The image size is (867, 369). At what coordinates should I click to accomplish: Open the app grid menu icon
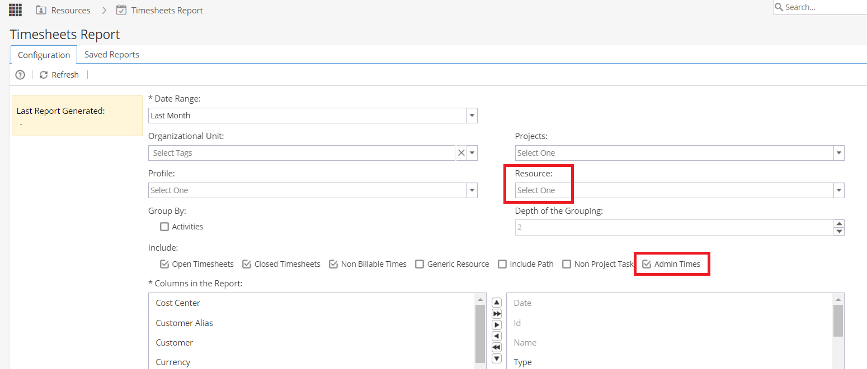click(16, 10)
